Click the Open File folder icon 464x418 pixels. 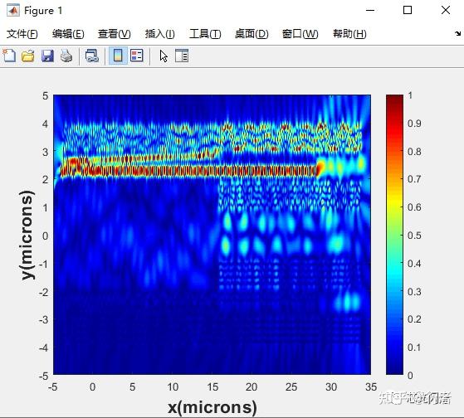click(x=28, y=56)
